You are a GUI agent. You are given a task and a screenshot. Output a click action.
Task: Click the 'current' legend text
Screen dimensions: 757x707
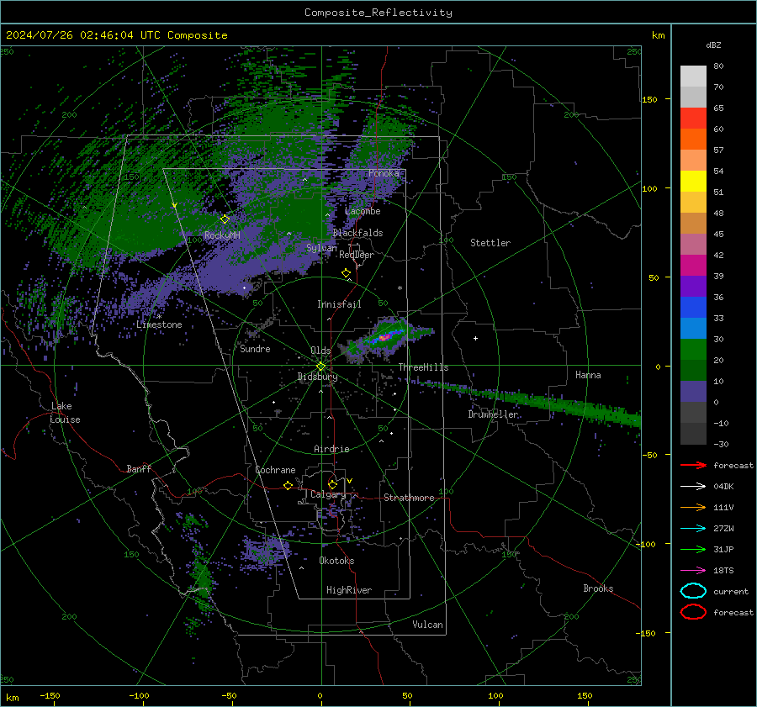[730, 591]
